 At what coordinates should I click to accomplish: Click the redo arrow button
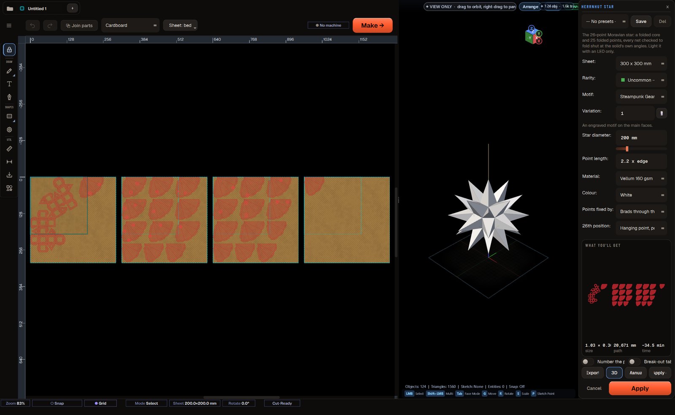pos(50,25)
